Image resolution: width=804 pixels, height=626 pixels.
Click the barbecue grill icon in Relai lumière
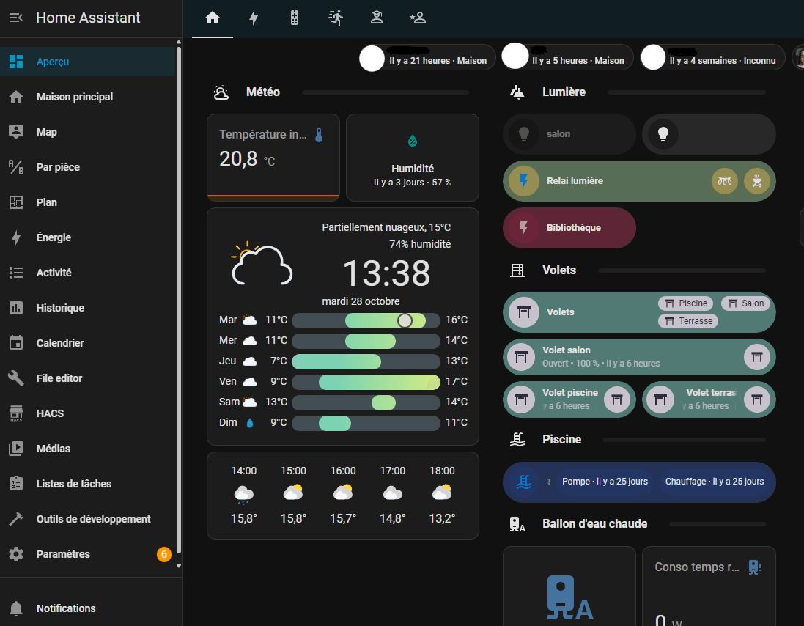pos(757,181)
